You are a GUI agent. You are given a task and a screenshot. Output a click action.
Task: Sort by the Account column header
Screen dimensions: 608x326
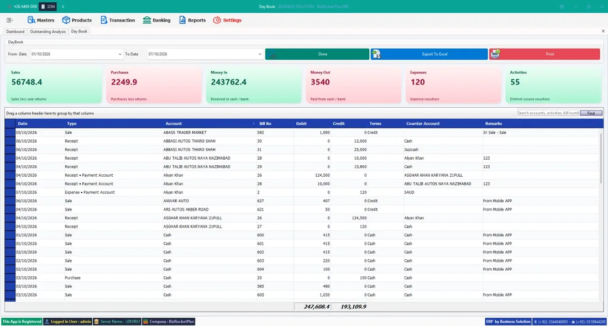tap(209, 124)
